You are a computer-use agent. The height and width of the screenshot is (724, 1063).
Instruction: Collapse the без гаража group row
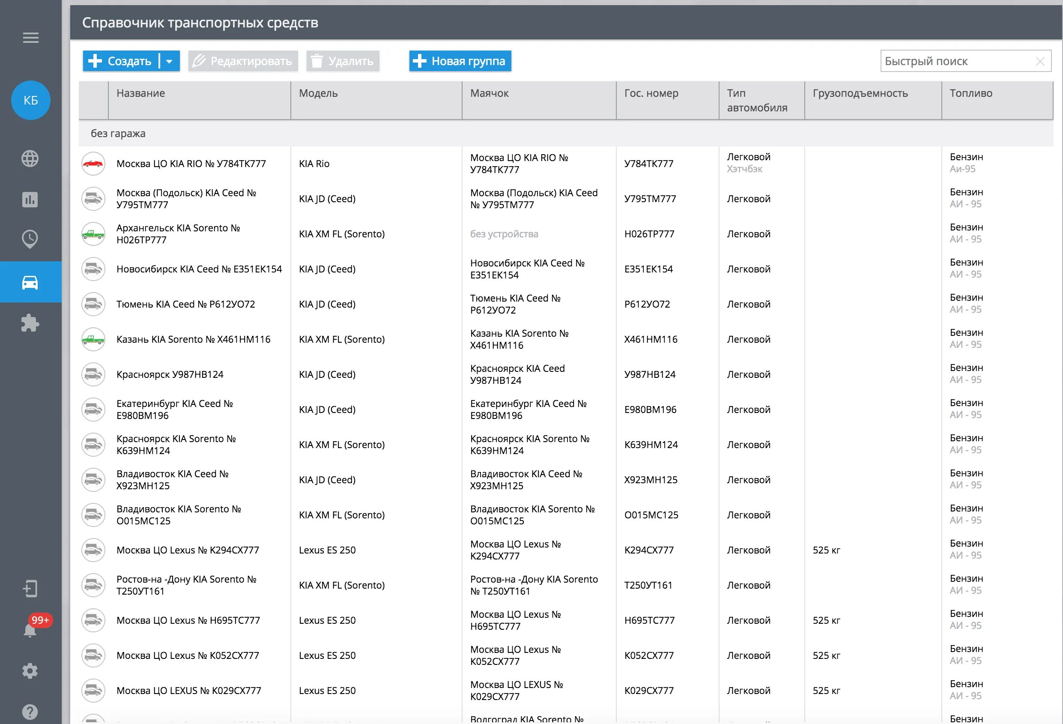(x=566, y=134)
